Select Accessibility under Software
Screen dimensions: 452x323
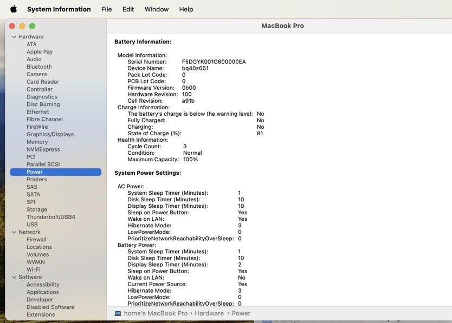[x=43, y=285]
